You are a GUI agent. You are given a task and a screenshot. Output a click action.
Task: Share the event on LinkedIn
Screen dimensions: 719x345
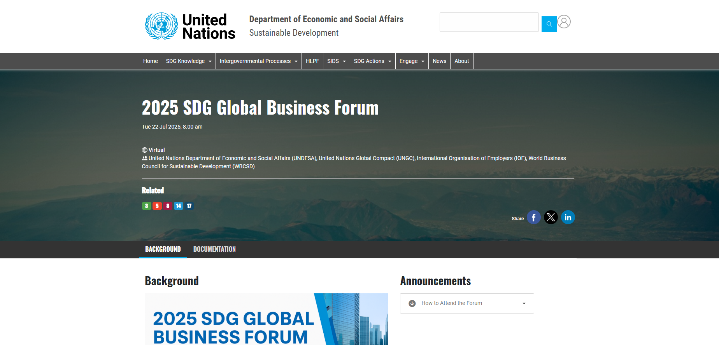[568, 217]
